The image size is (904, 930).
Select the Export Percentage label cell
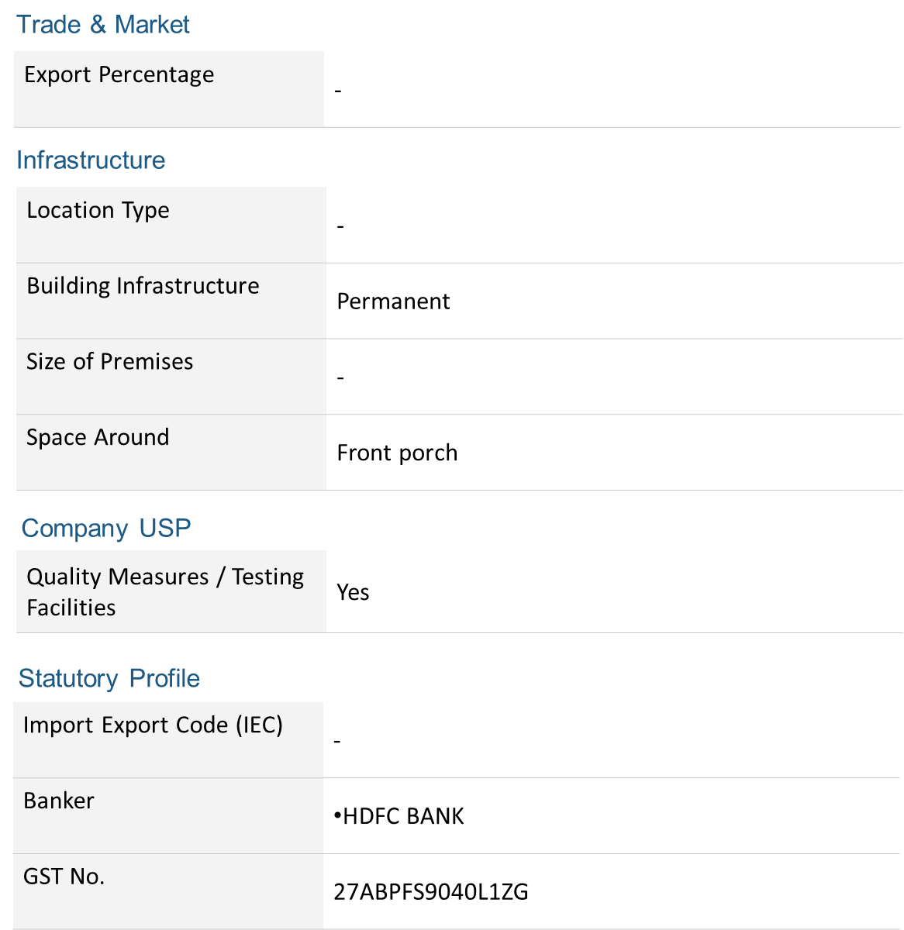(x=169, y=89)
